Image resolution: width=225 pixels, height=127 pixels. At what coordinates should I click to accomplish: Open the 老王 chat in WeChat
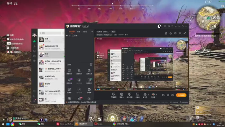tap(51, 55)
